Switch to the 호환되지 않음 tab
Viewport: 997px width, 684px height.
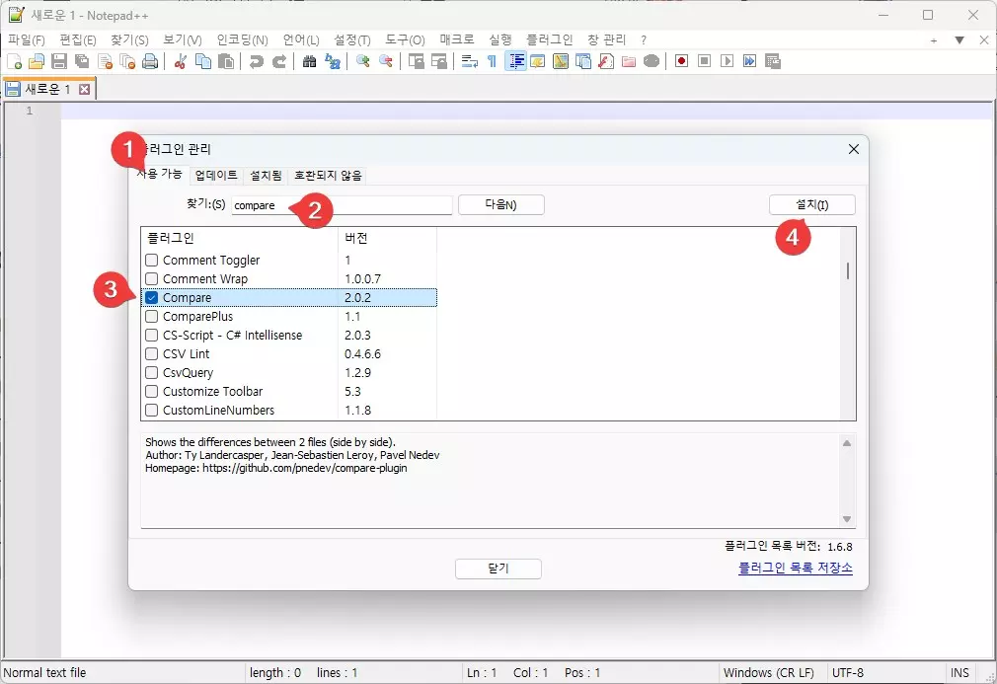point(328,176)
